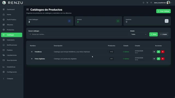
Task: Expand the demo_lucasFerraro account menu chevron
Action: [x=172, y=3]
